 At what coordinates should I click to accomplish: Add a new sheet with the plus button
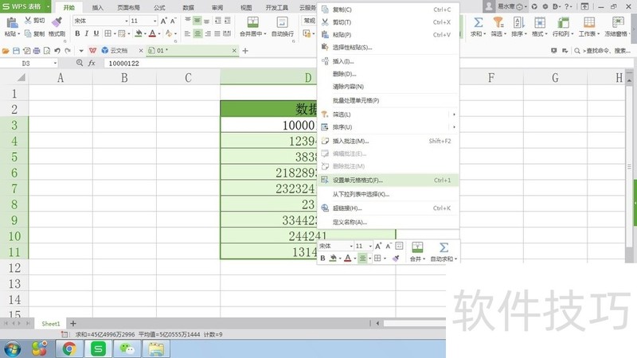72,324
